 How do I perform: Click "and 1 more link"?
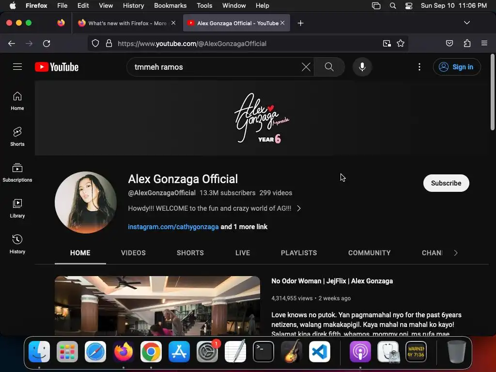pyautogui.click(x=244, y=227)
